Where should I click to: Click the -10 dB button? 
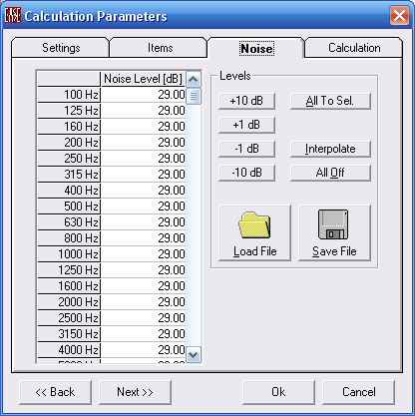(x=246, y=173)
